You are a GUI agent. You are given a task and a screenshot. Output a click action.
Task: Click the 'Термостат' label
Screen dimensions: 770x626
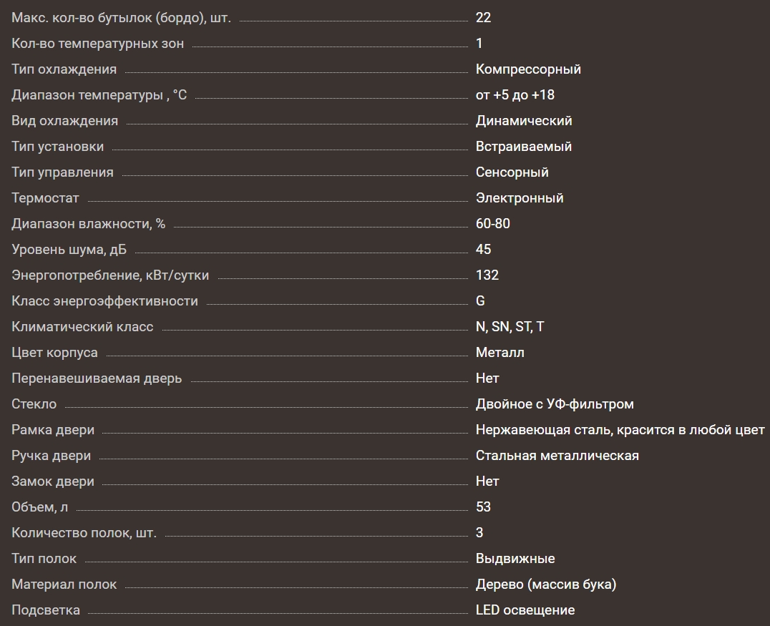click(45, 198)
